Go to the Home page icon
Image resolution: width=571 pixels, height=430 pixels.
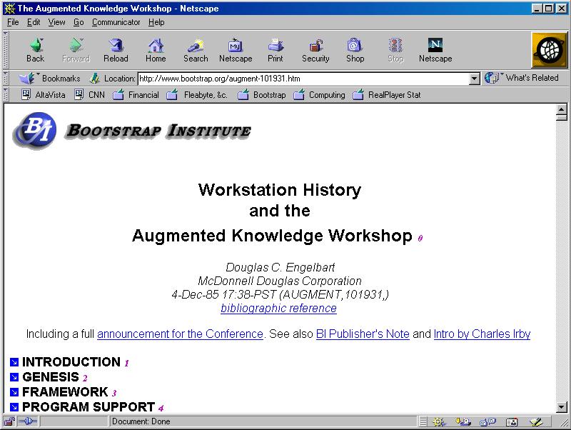[x=156, y=46]
